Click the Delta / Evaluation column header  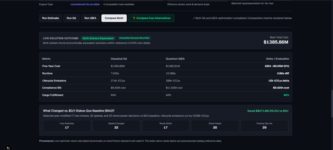tap(278, 59)
